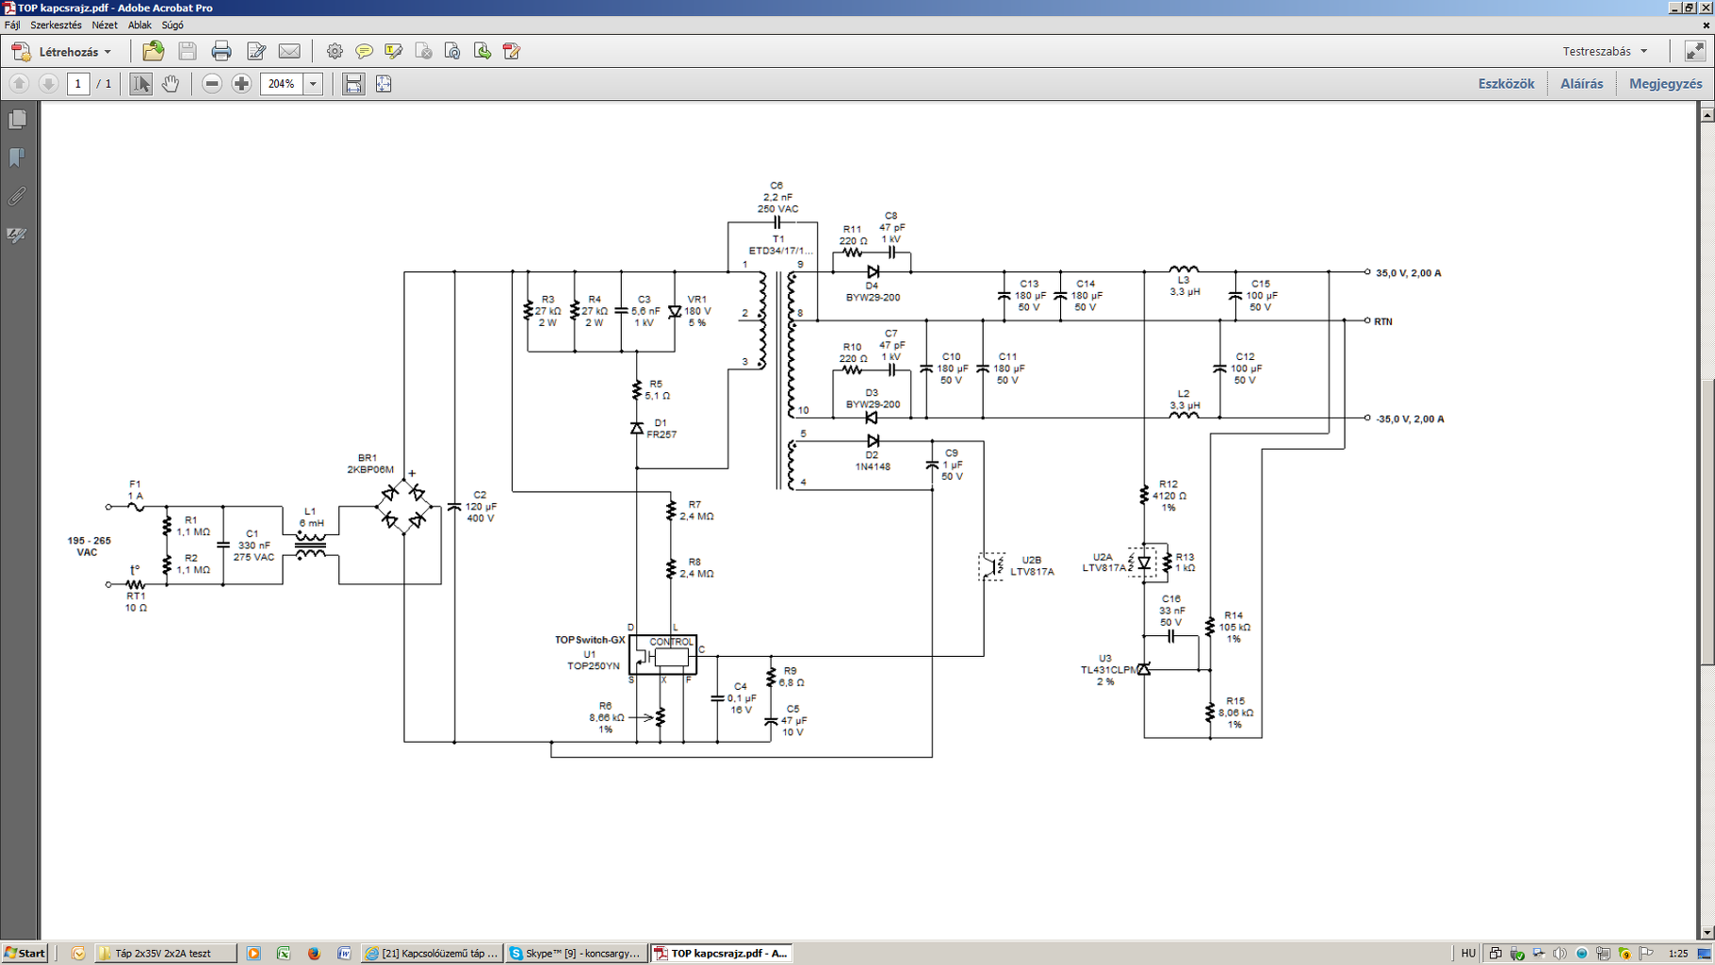
Task: Switch to Skype taskbar window
Action: click(x=576, y=954)
